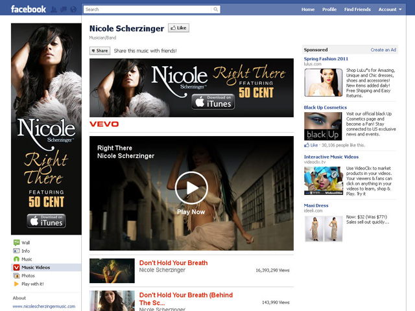Screen dimensions: 415x311
Task: Click the thumbs-up Like icon under Black Up ad
Action: tap(307, 145)
